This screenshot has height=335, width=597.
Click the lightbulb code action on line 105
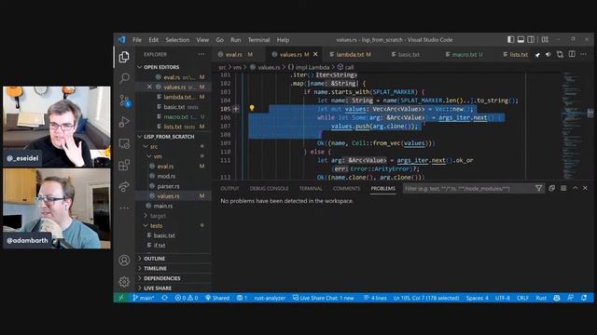click(252, 109)
